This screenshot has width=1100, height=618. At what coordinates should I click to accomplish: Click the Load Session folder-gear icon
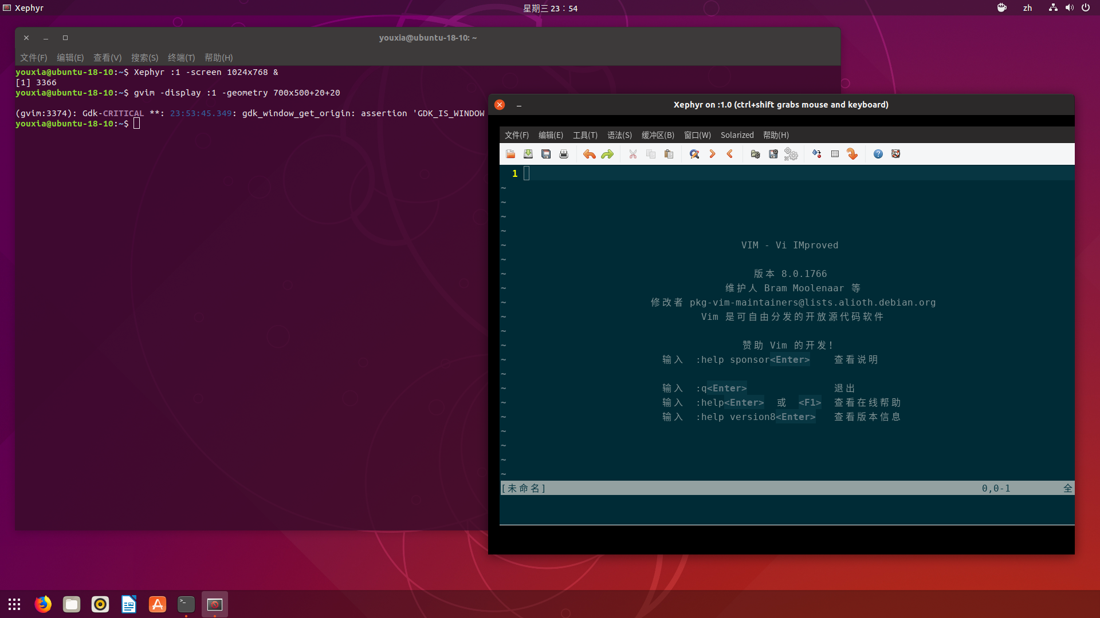pos(755,154)
